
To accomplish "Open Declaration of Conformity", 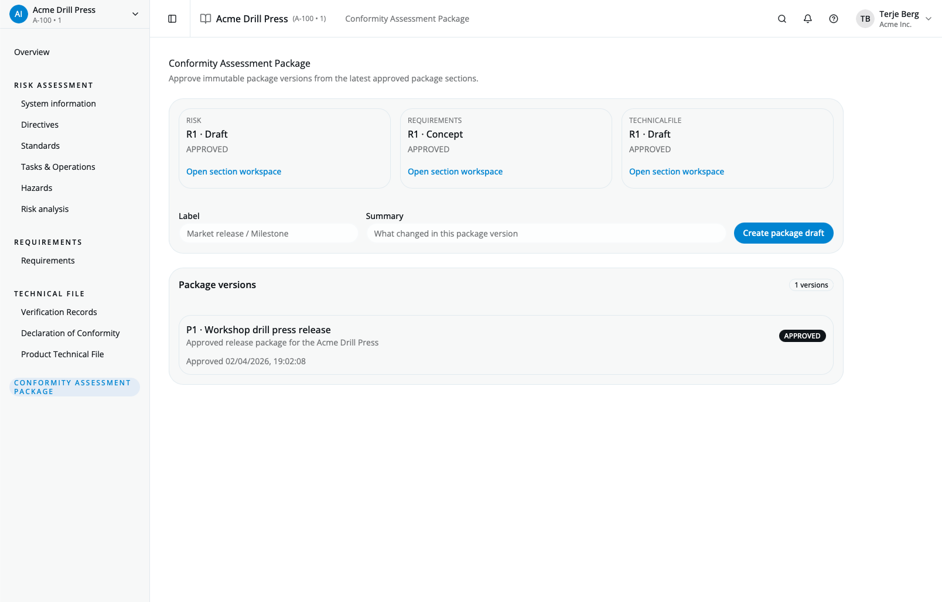I will pyautogui.click(x=70, y=333).
